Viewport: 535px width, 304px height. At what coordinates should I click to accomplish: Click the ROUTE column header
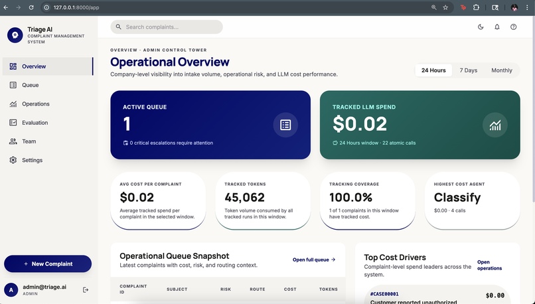pos(258,289)
